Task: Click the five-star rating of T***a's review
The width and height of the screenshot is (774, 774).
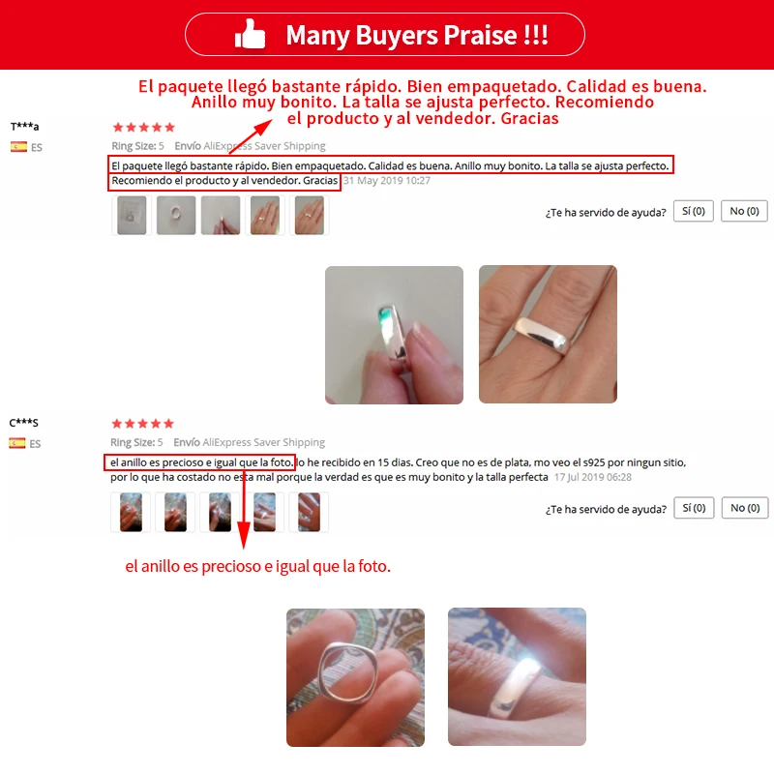Action: coord(143,128)
